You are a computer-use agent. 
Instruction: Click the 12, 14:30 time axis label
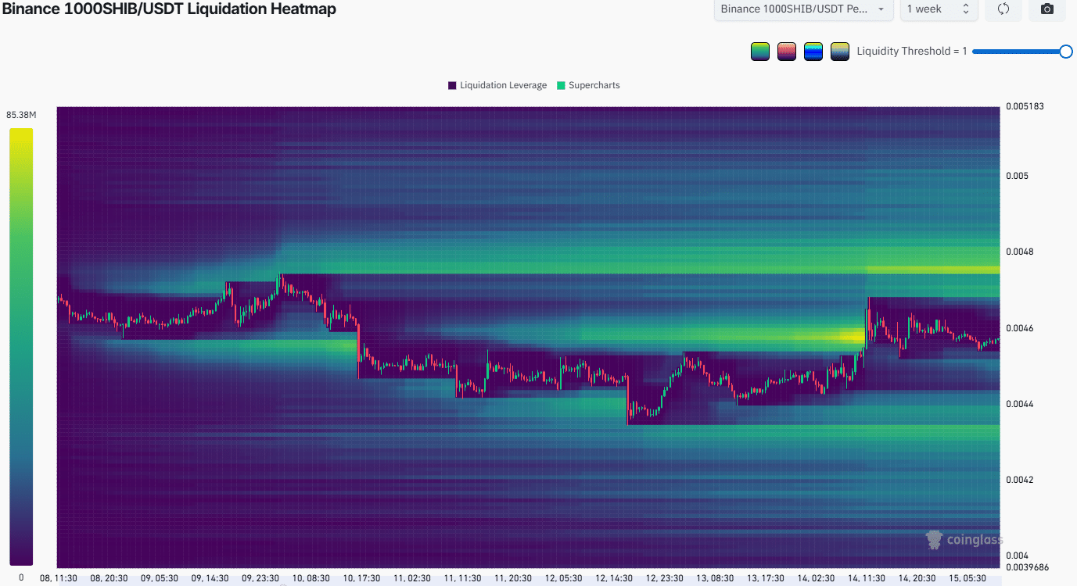614,578
